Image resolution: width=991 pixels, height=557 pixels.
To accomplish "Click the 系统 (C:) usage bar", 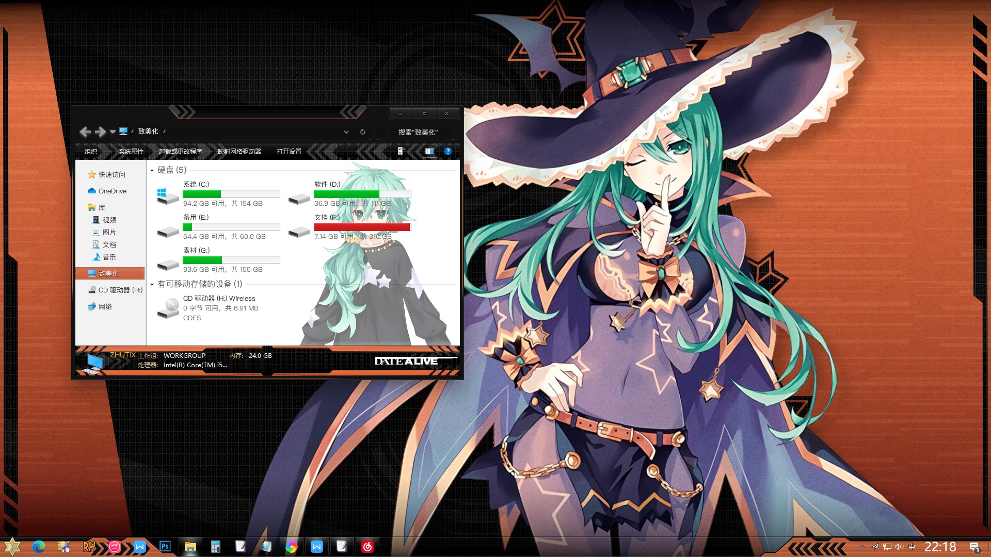I will [x=231, y=194].
